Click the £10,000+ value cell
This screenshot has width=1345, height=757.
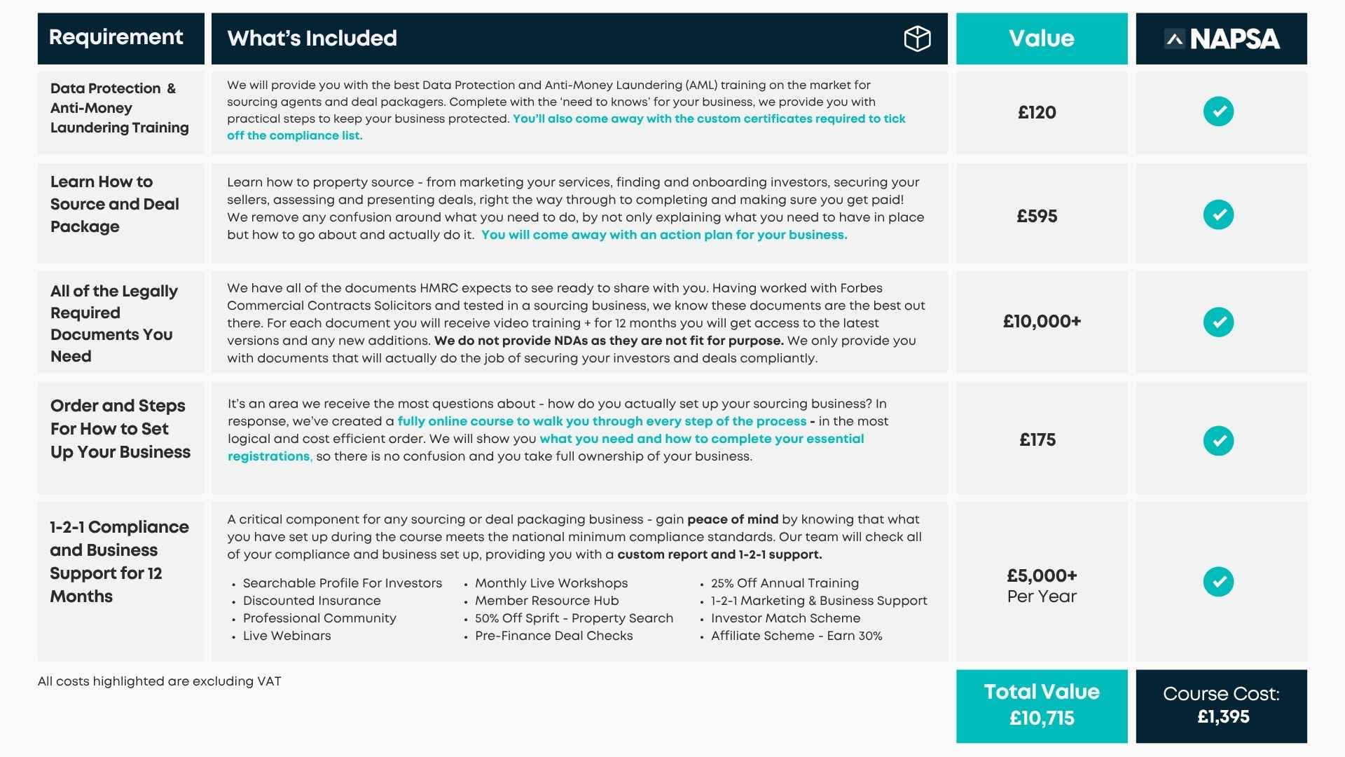[x=1042, y=322]
